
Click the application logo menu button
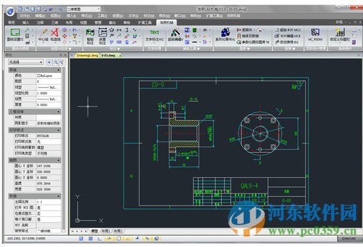pyautogui.click(x=10, y=11)
